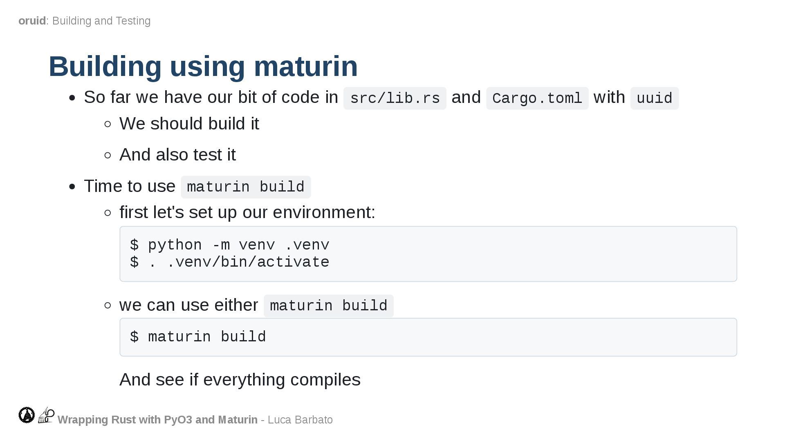Viewport: 785px width, 441px height.
Task: Click the 'Time to use' bullet text
Action: [x=130, y=186]
